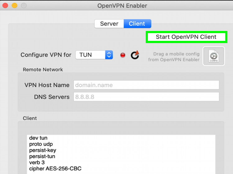The width and height of the screenshot is (233, 174).
Task: Click the circular refresh arrow icon
Action: (135, 55)
